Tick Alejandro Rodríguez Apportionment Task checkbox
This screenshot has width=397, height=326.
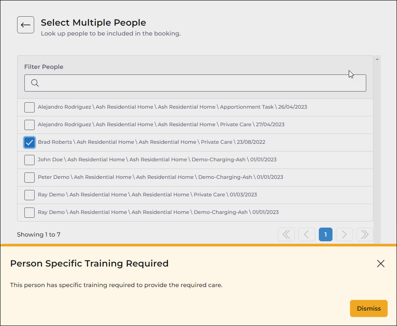[x=29, y=107]
